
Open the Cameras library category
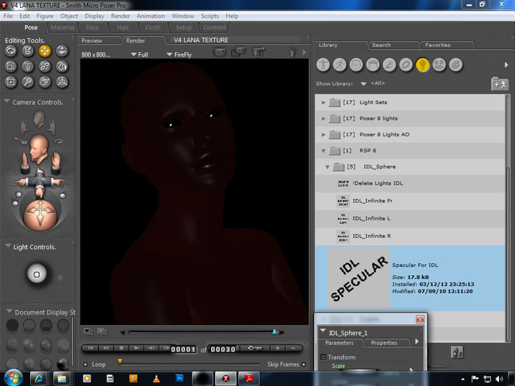[439, 65]
